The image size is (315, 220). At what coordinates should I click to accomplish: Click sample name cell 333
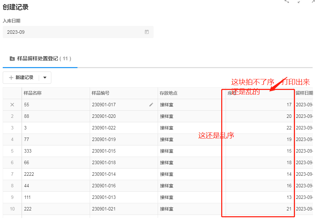(x=56, y=151)
